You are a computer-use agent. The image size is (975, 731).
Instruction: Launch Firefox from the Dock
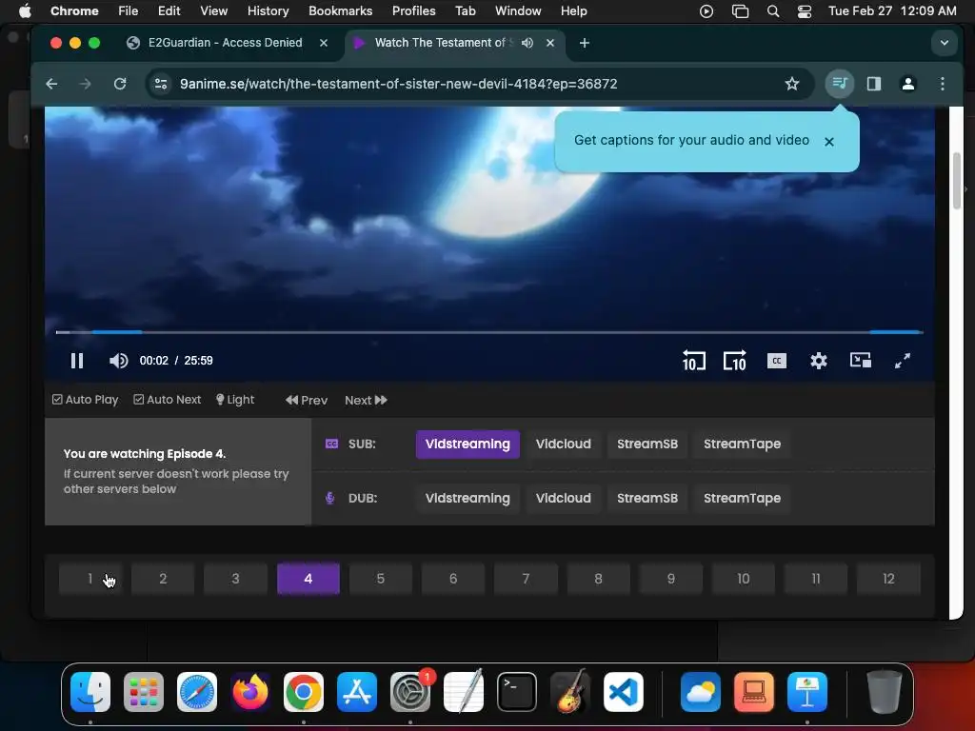tap(250, 692)
